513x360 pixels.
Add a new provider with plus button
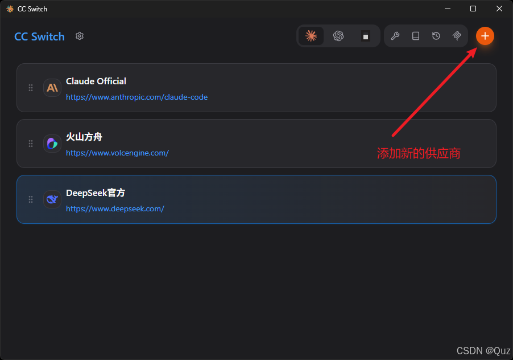point(485,36)
